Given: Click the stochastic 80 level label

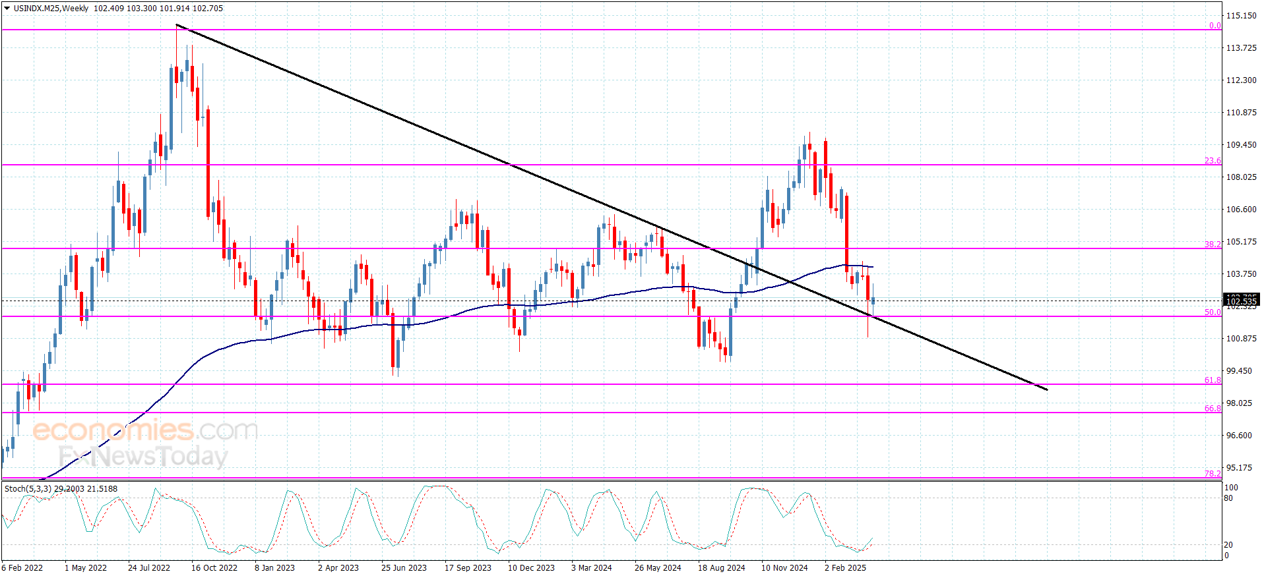Looking at the screenshot, I should [1228, 498].
